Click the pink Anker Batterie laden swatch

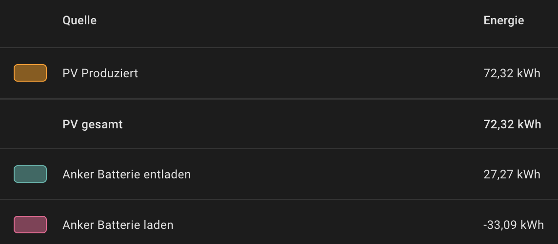(30, 225)
